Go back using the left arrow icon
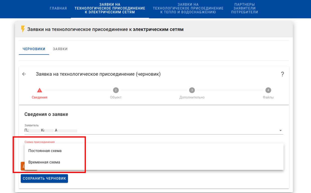This screenshot has height=193, width=311. (x=24, y=74)
